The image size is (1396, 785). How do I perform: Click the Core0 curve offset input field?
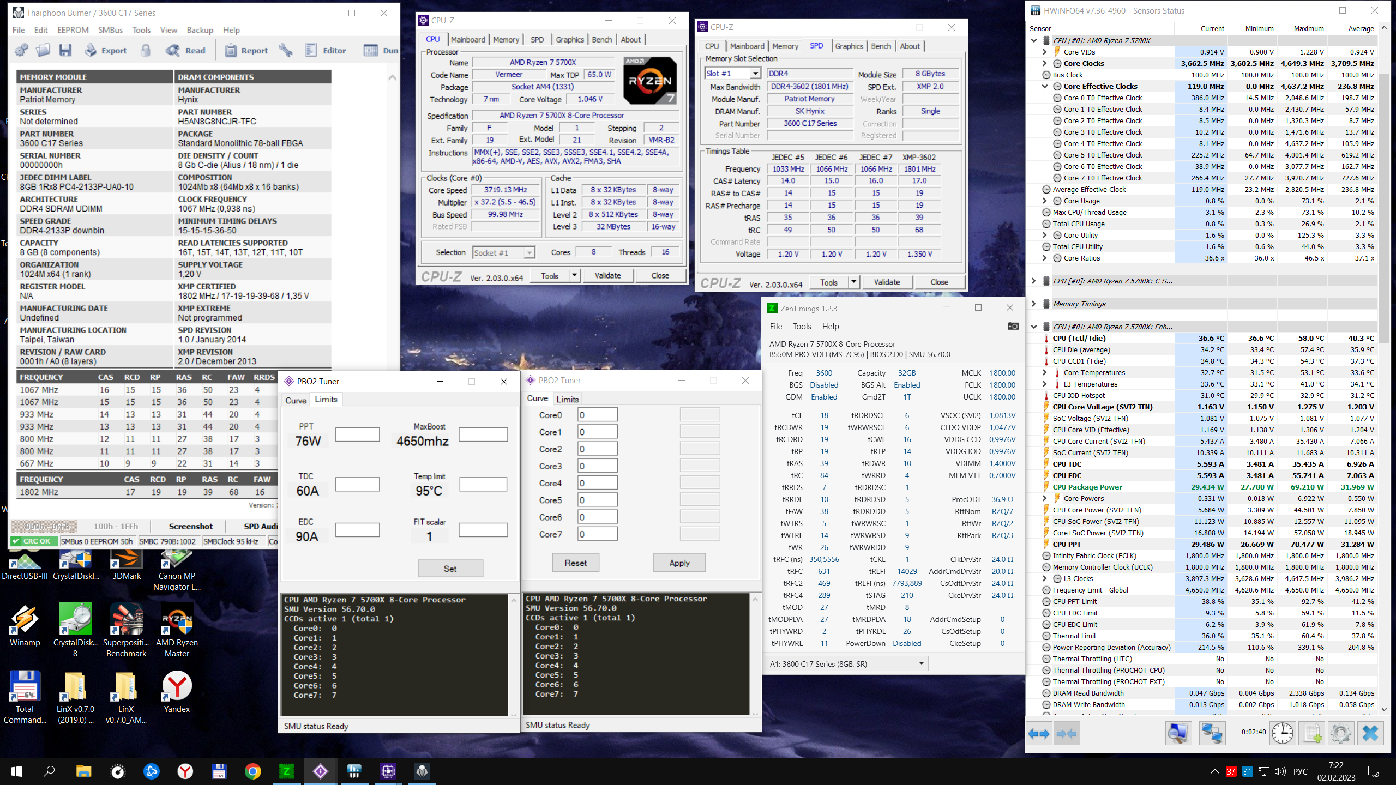tap(597, 415)
